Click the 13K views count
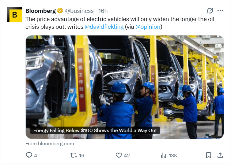Viewport: 235px width, 166px height. [173, 155]
